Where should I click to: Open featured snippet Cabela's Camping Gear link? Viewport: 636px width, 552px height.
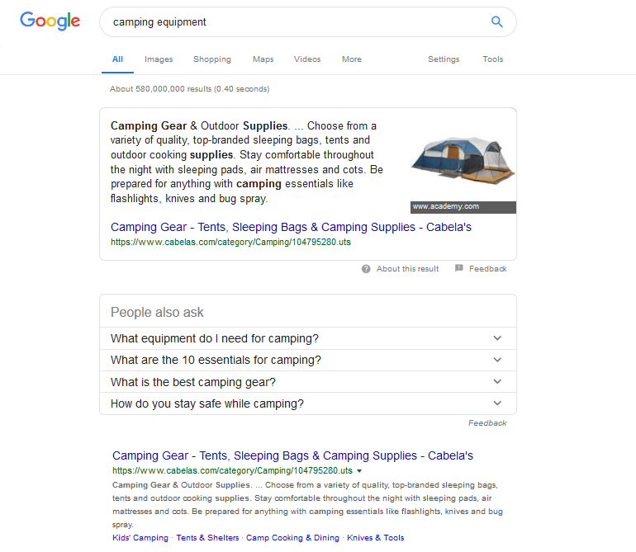click(x=291, y=227)
